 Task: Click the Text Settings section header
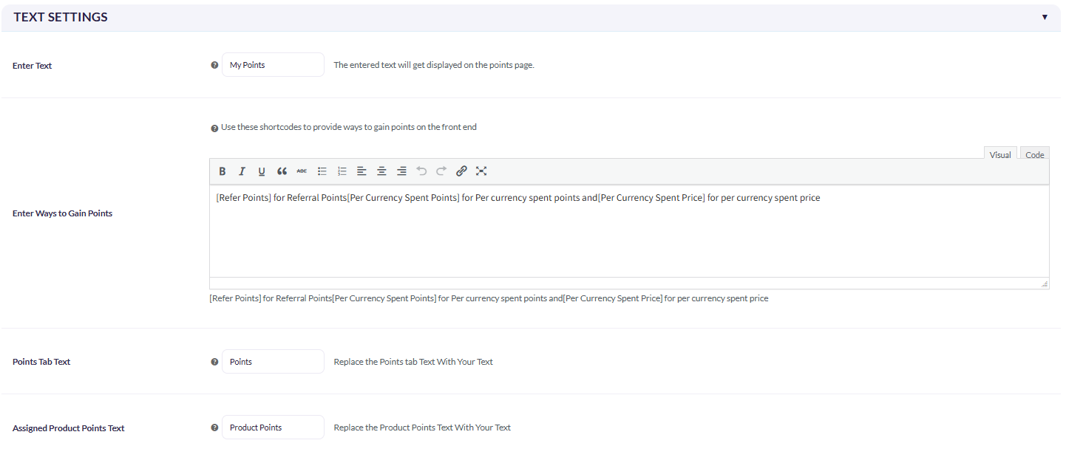pos(532,17)
